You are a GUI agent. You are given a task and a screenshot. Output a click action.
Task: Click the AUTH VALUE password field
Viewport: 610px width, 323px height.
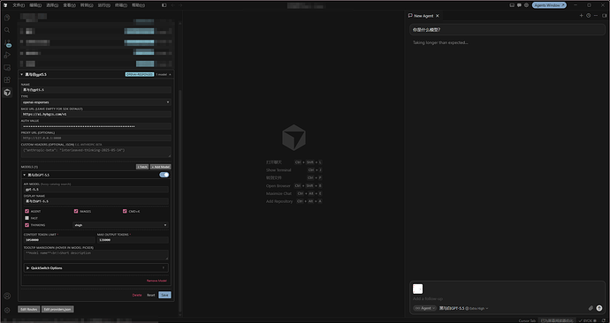click(96, 126)
